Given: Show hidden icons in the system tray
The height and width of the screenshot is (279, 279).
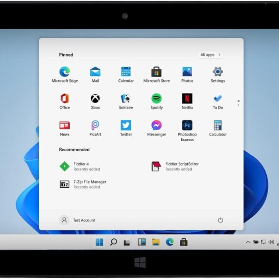Looking at the screenshot, I should click(x=248, y=242).
